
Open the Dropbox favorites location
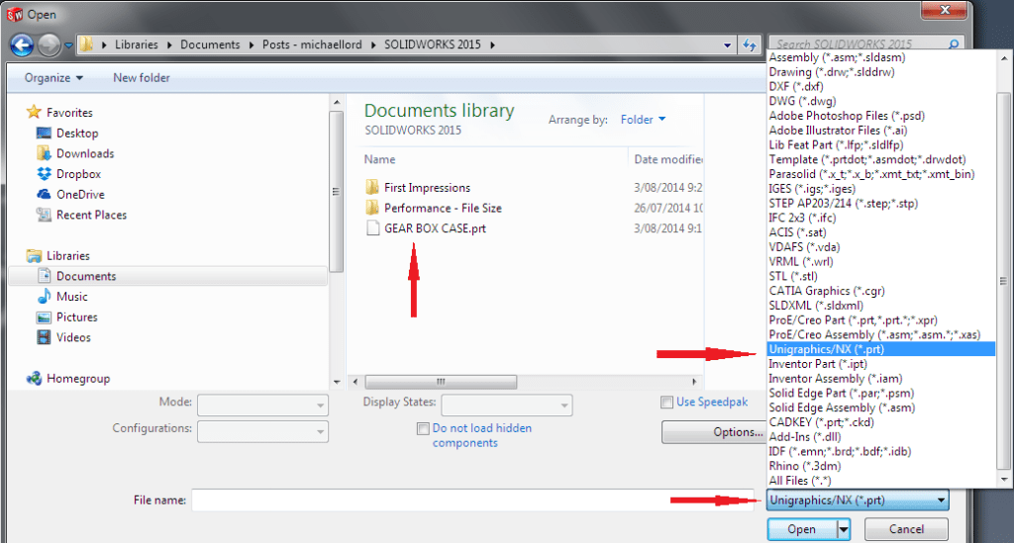click(x=78, y=174)
